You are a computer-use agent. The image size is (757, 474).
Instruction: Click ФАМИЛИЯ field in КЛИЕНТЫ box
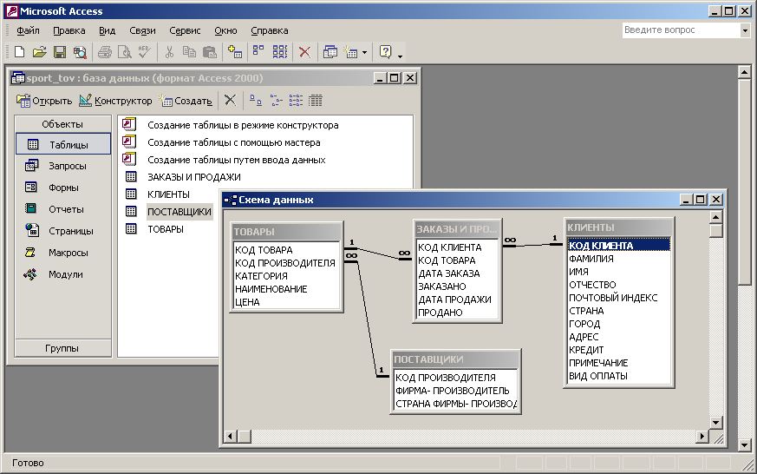pyautogui.click(x=591, y=259)
